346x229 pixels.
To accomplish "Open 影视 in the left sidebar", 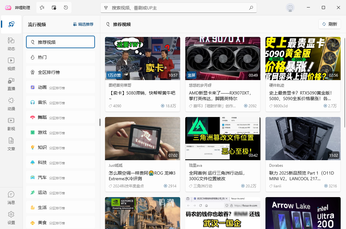I will coord(11,124).
